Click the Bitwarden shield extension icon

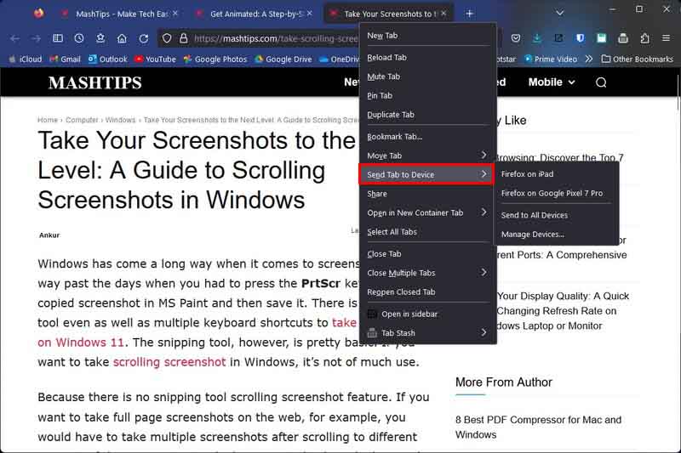tap(580, 38)
